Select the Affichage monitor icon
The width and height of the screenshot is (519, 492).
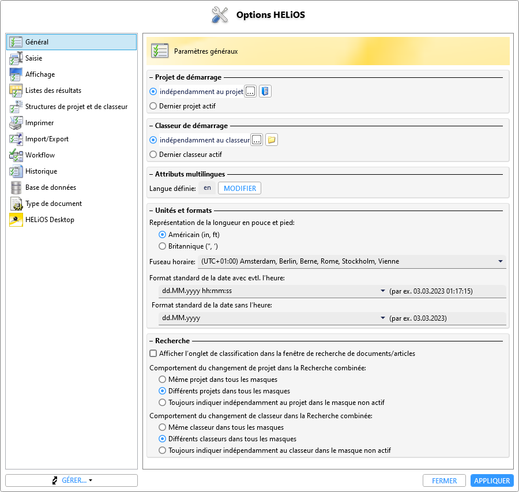16,74
